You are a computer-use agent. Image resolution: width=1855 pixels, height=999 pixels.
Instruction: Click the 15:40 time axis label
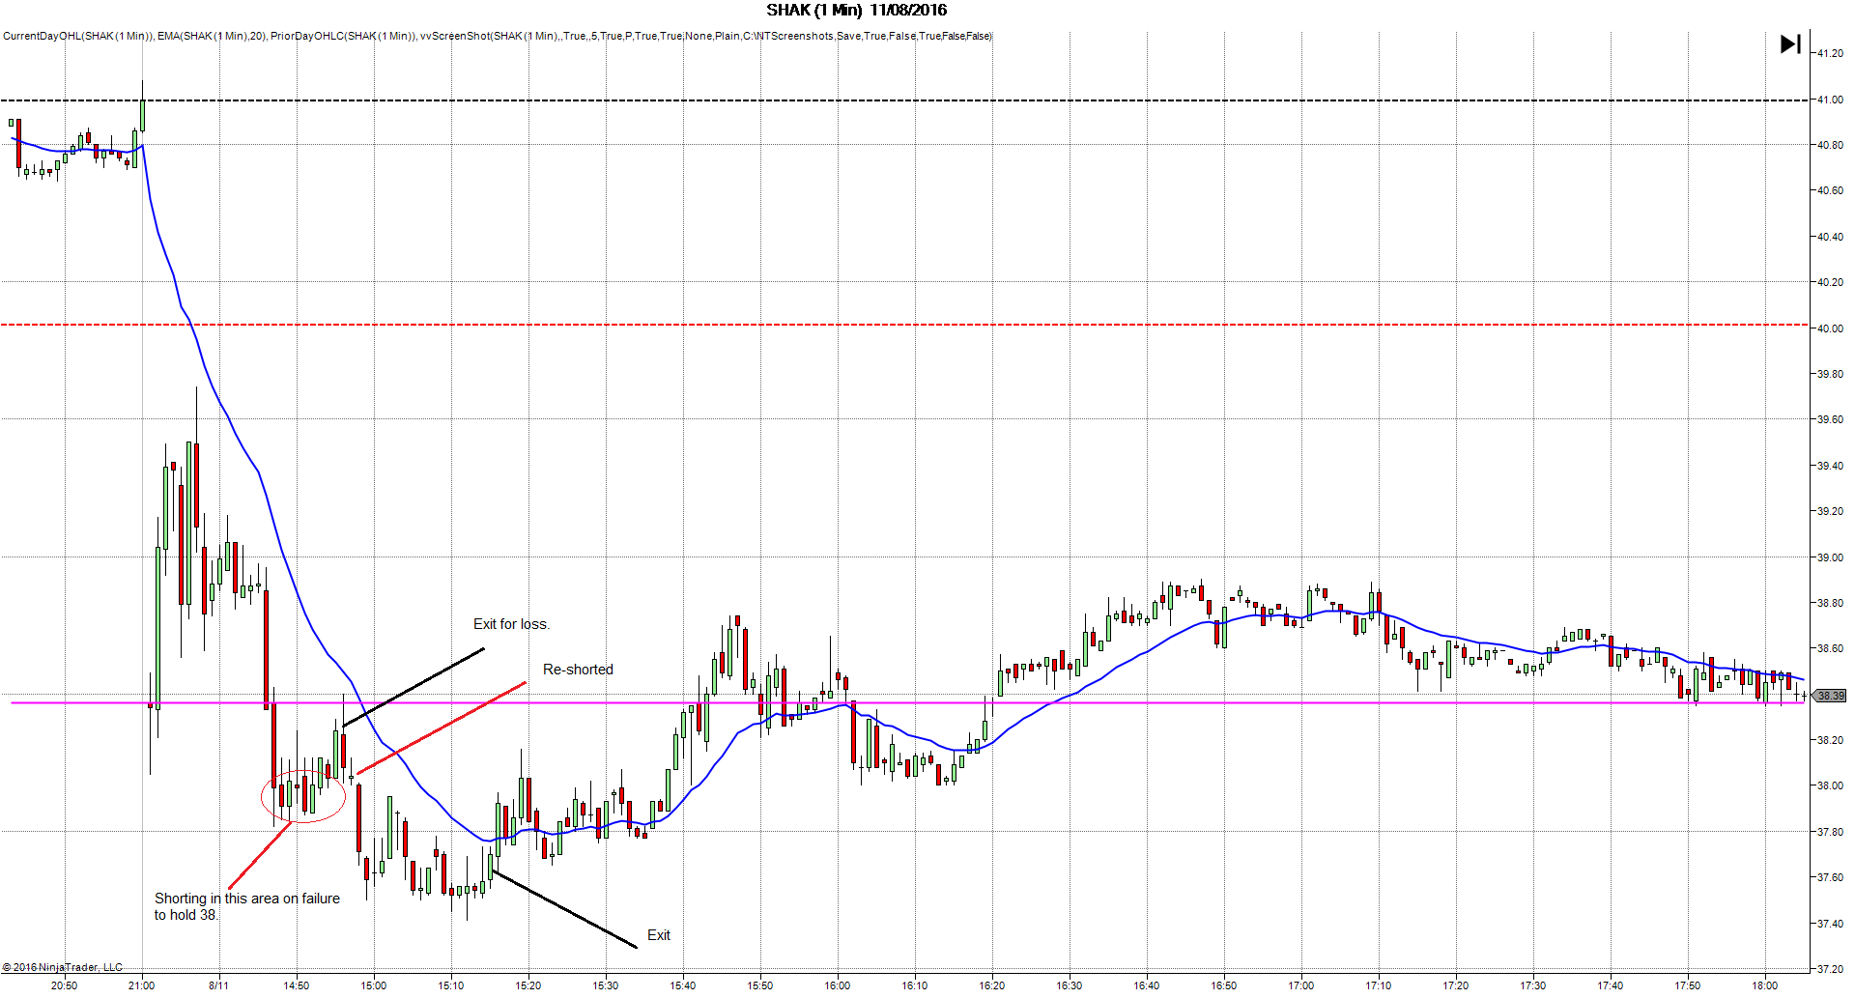tap(683, 985)
